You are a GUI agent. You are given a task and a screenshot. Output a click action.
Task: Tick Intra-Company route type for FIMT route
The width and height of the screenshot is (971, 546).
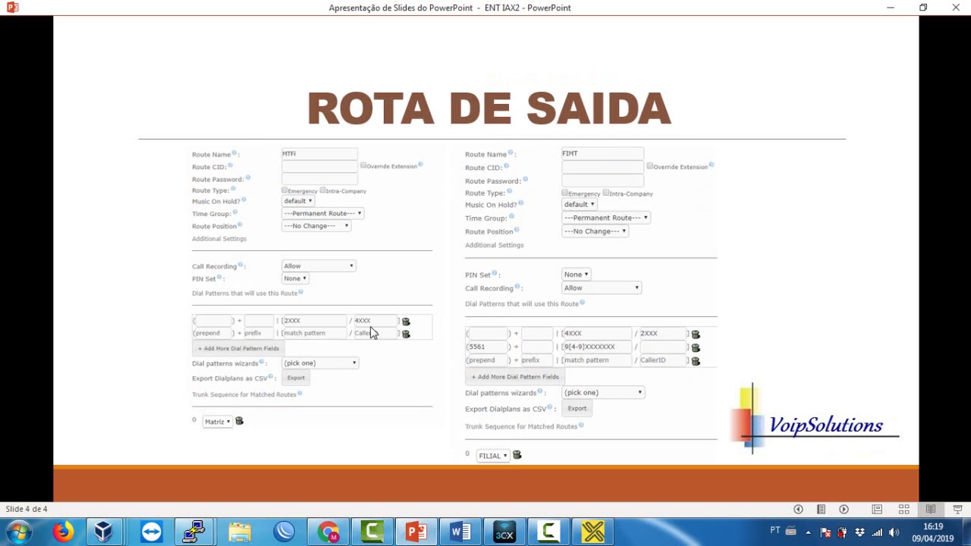point(605,193)
